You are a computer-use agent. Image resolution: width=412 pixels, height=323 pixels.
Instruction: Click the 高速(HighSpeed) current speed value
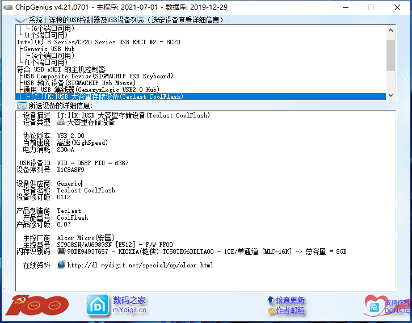[82, 142]
